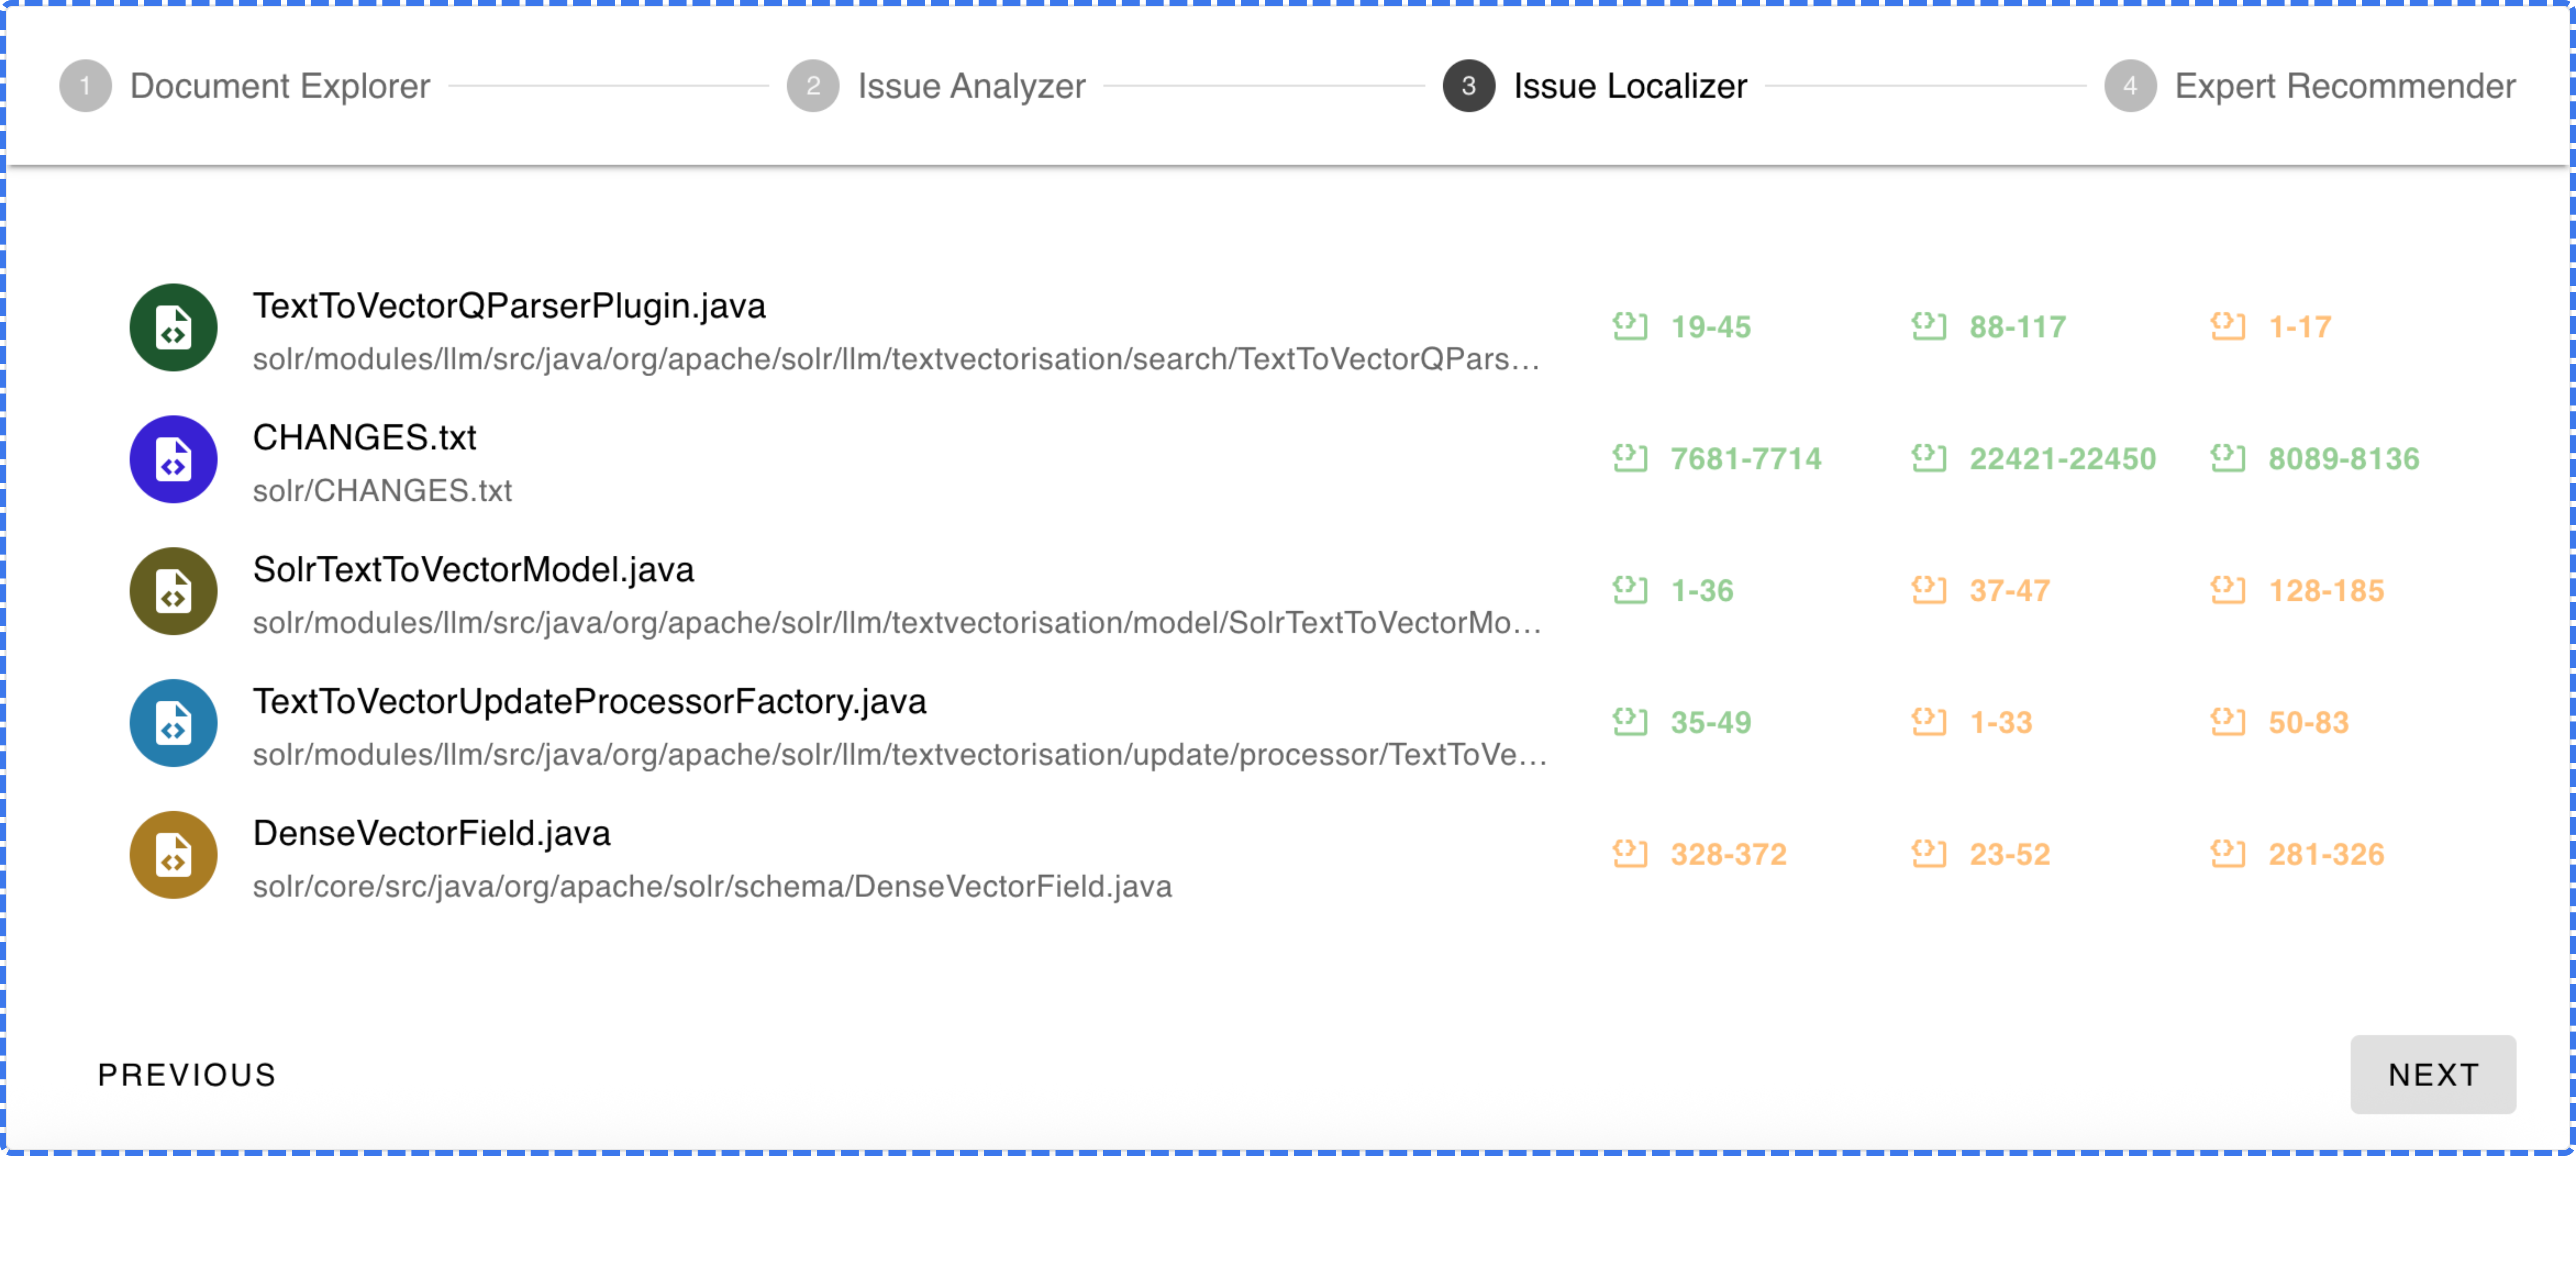Go to Issue Analyzer step

(x=970, y=86)
